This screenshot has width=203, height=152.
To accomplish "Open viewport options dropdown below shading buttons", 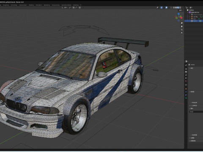I will [x=181, y=10].
